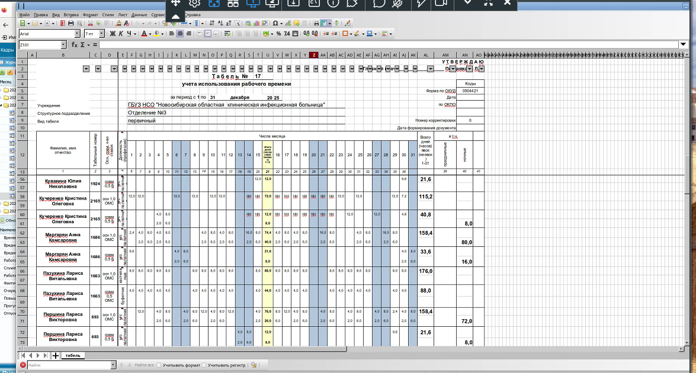696x373 pixels.
Task: Select row header 62
Action: pos(22,233)
